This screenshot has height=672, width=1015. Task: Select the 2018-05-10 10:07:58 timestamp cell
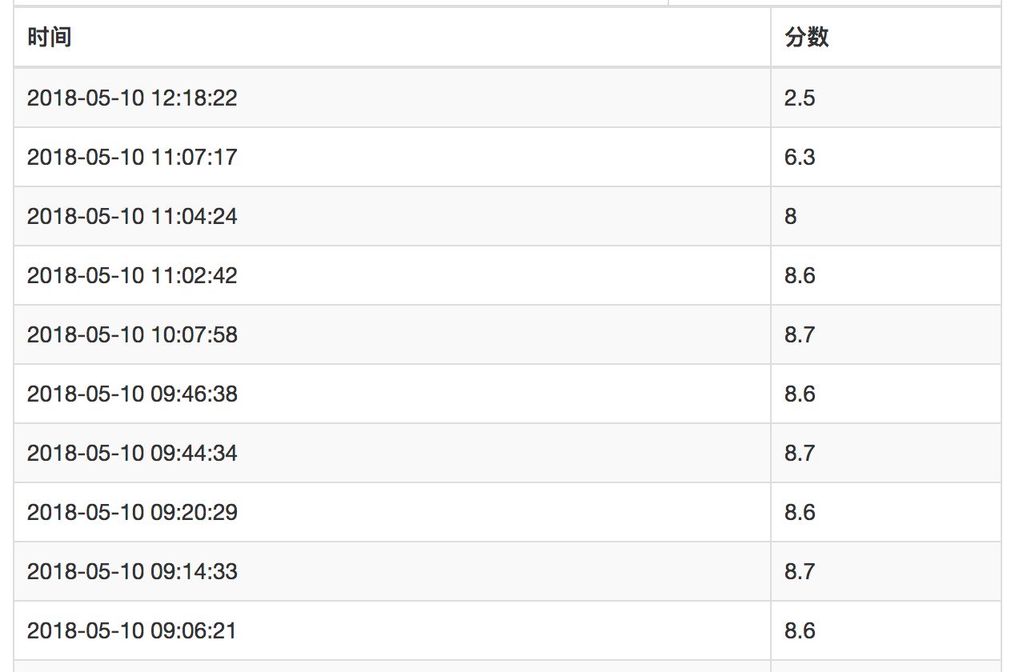tap(392, 334)
